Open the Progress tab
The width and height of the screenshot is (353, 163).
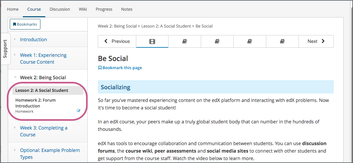104,9
